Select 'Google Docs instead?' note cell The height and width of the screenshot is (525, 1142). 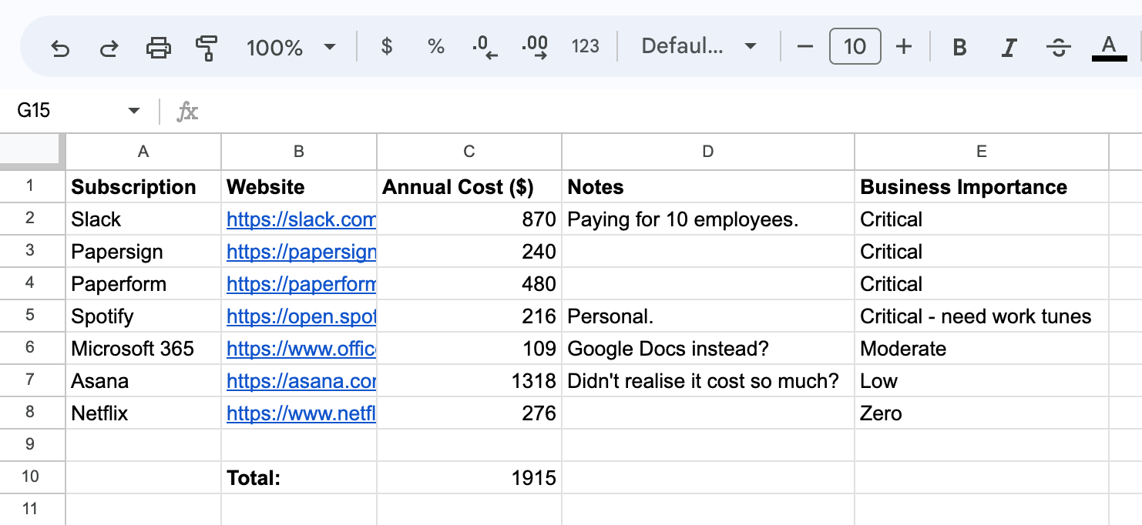(x=708, y=349)
